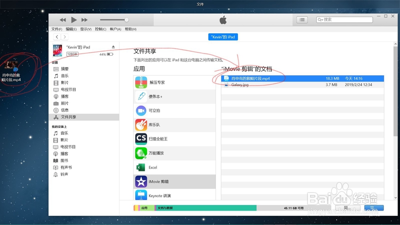Select 肖申克的救赎片段.mp4 in documents list

click(302, 78)
